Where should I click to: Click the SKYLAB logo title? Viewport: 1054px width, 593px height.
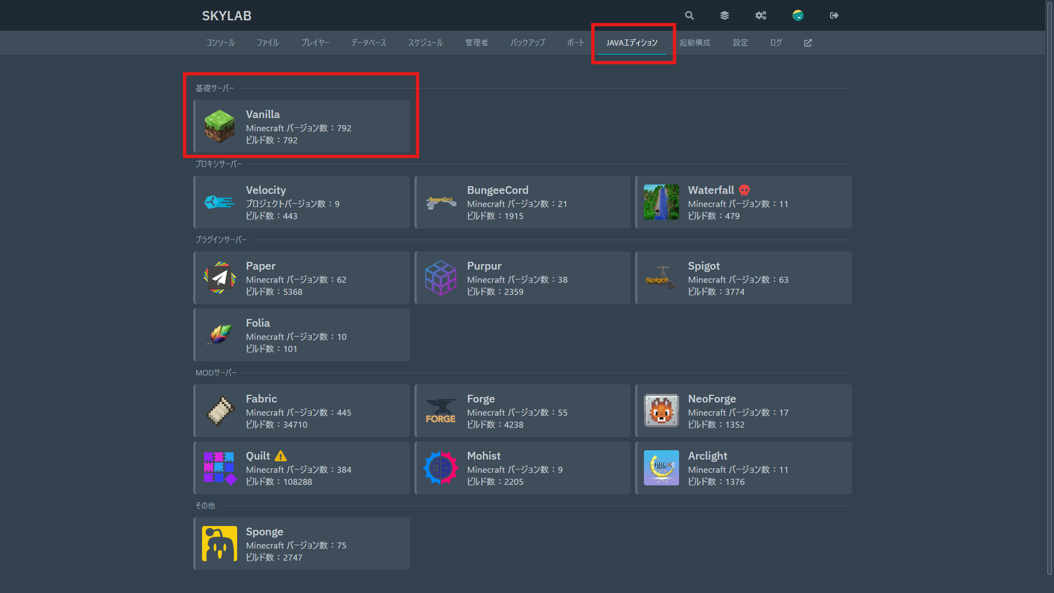point(226,15)
